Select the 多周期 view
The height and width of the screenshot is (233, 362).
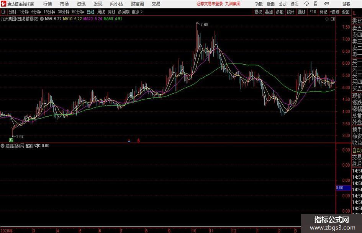coord(124,12)
